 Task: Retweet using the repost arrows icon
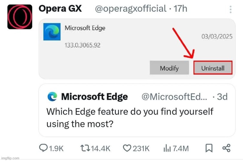click(x=85, y=148)
